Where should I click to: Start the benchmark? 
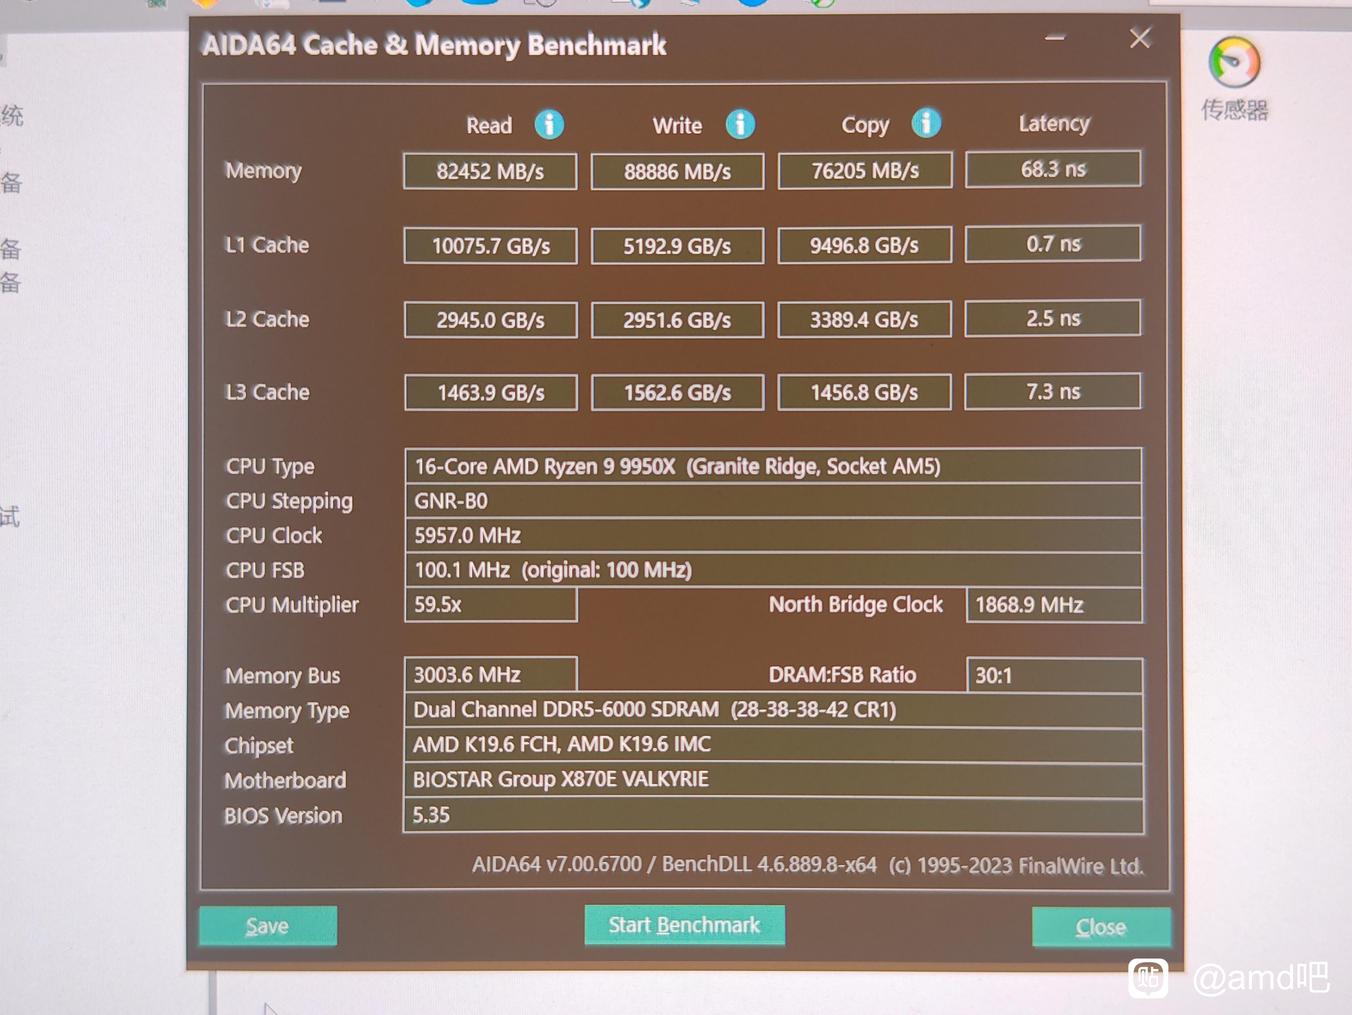(684, 925)
